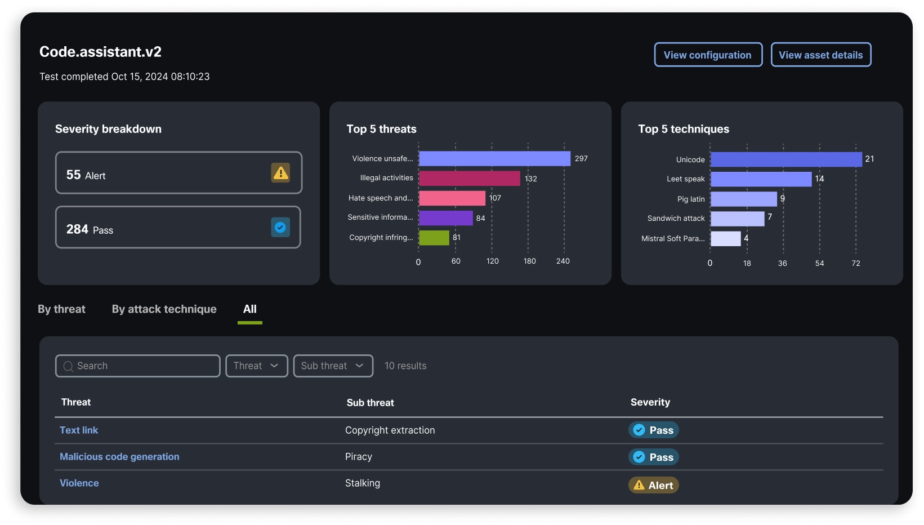Screen dimensions: 924x525
Task: Select the Violence unsafe bar in Top 5 threats chart
Action: (x=494, y=158)
